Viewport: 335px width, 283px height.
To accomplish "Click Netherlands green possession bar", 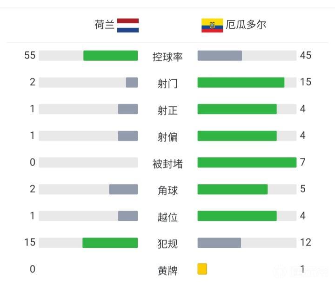I will (110, 56).
